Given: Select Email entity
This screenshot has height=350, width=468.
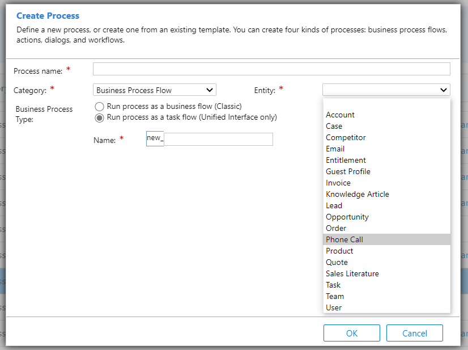Looking at the screenshot, I should pyautogui.click(x=335, y=149).
